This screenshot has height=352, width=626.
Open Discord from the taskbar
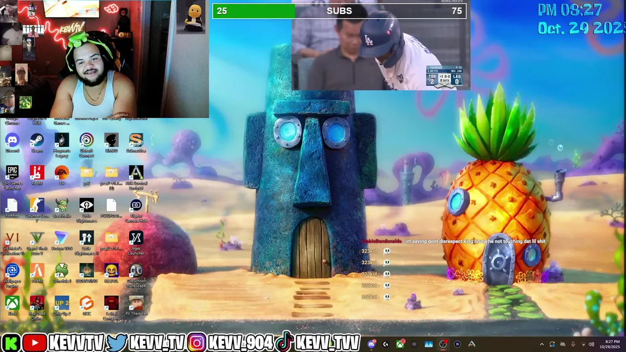click(371, 344)
